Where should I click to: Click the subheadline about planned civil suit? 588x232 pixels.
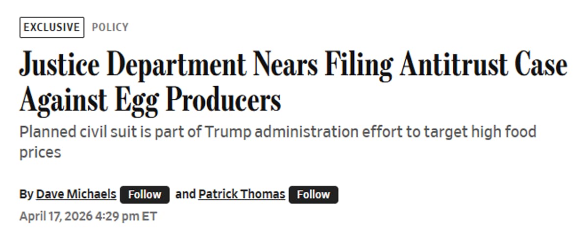[x=277, y=132]
